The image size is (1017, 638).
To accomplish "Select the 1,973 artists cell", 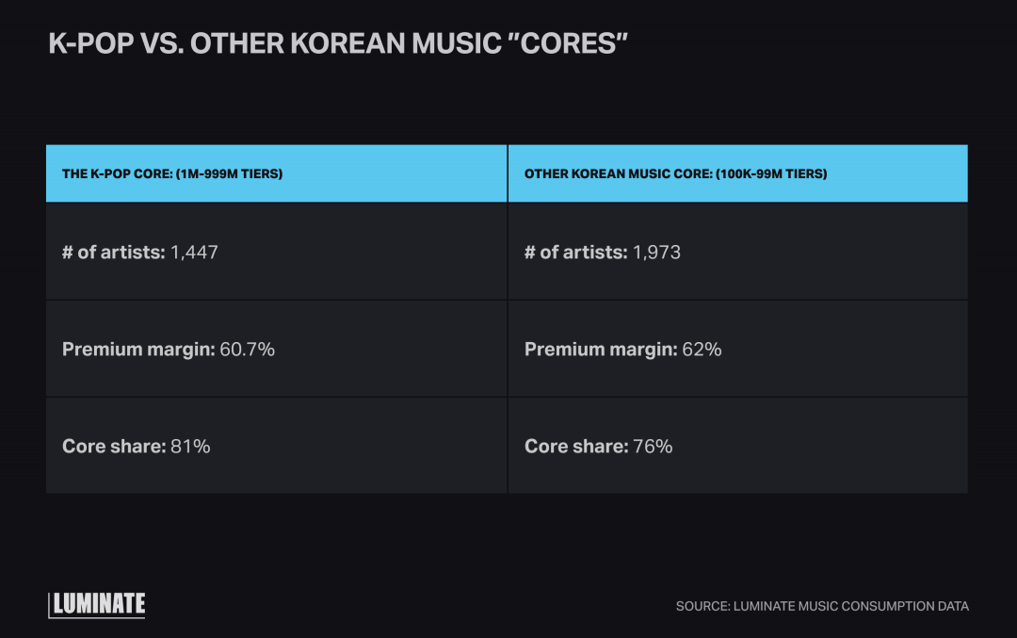I will (x=738, y=252).
